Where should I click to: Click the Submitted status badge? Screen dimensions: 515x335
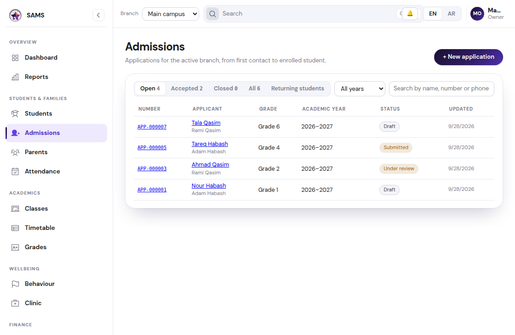396,147
